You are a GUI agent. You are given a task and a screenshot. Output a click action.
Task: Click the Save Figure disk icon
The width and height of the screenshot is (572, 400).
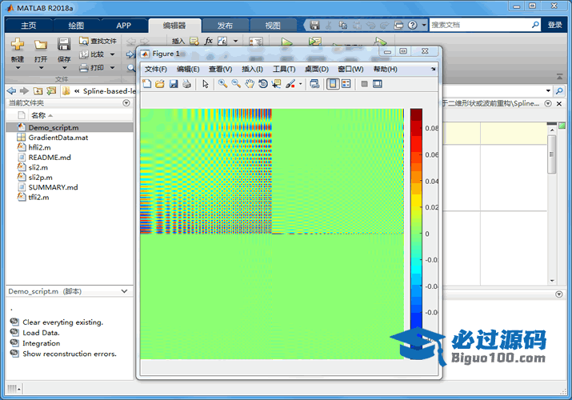pos(174,84)
